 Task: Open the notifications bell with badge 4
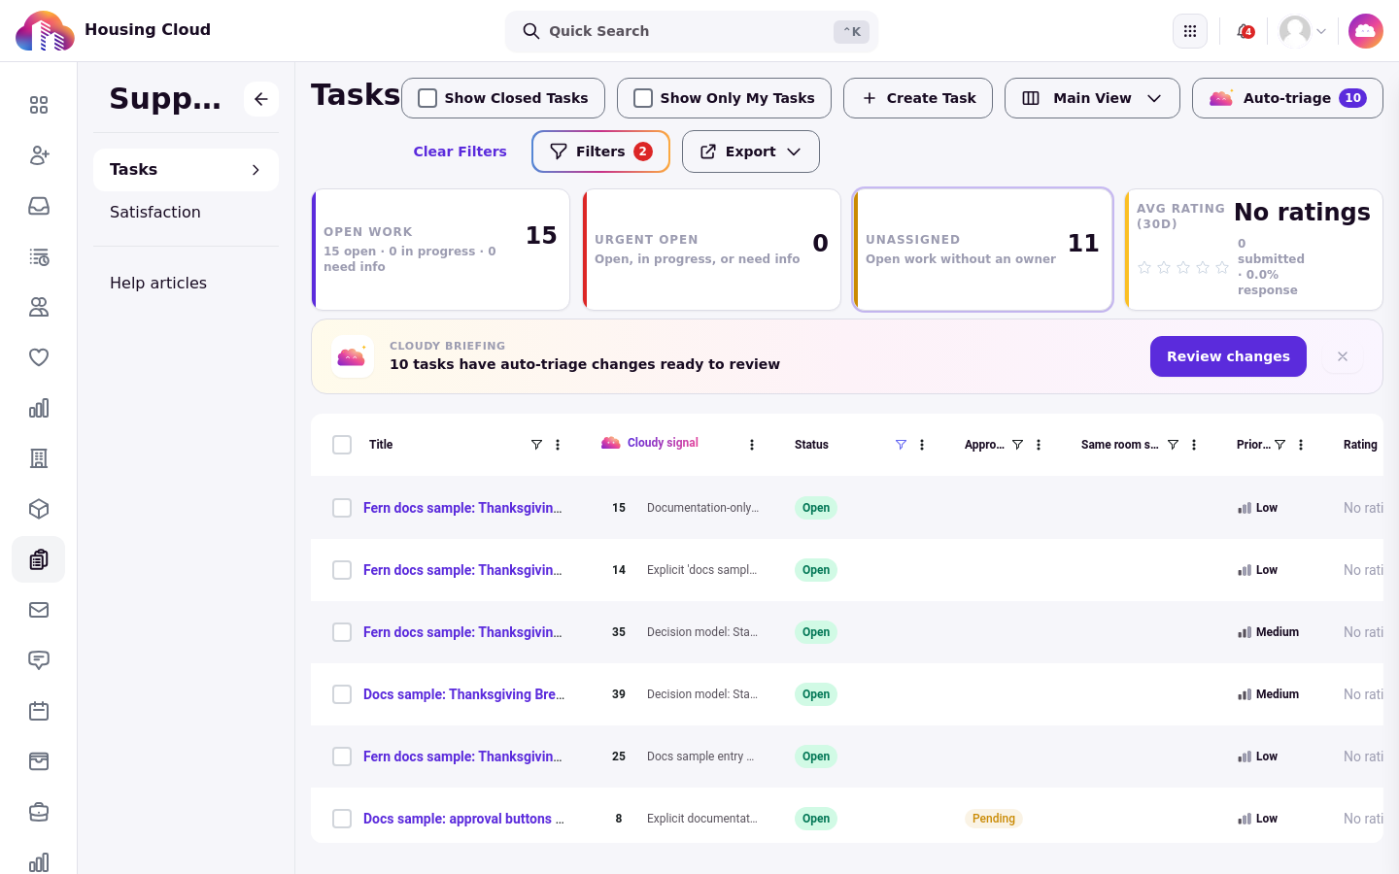[1245, 31]
